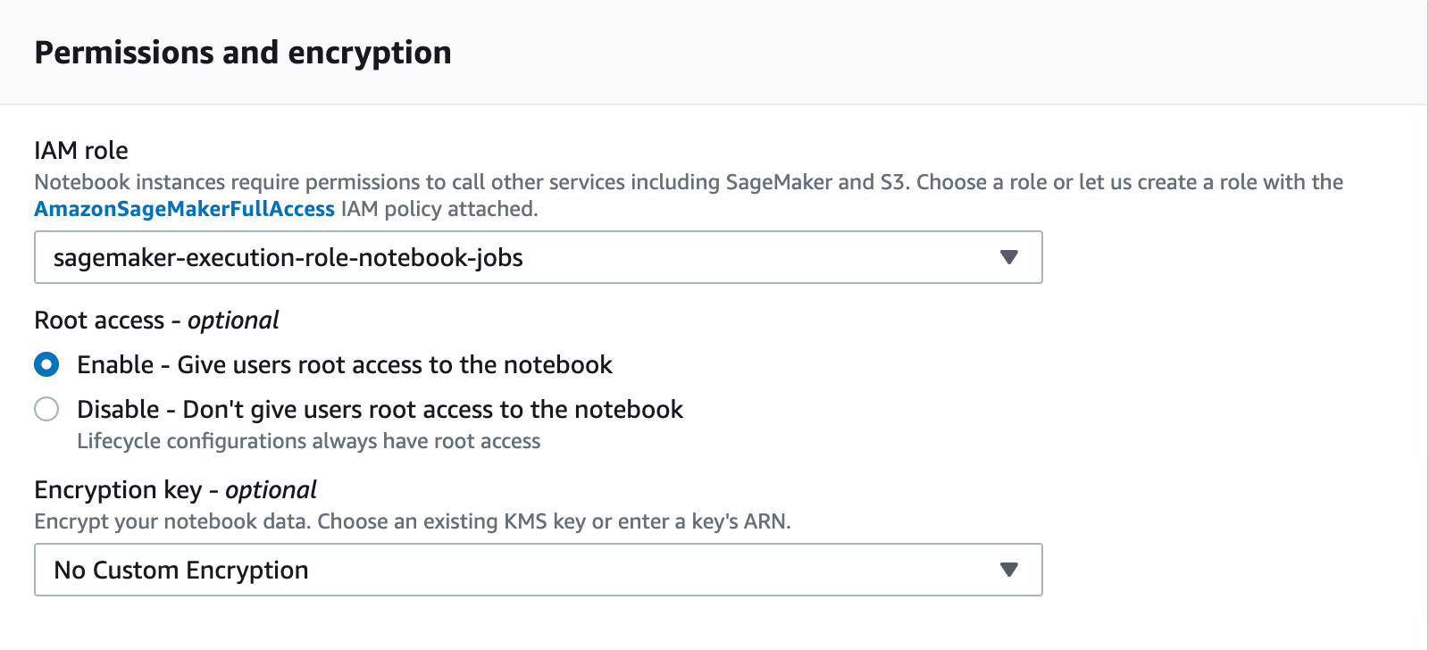This screenshot has width=1429, height=650.
Task: Click the italic 'optional' beside Encryption key
Action: (271, 489)
